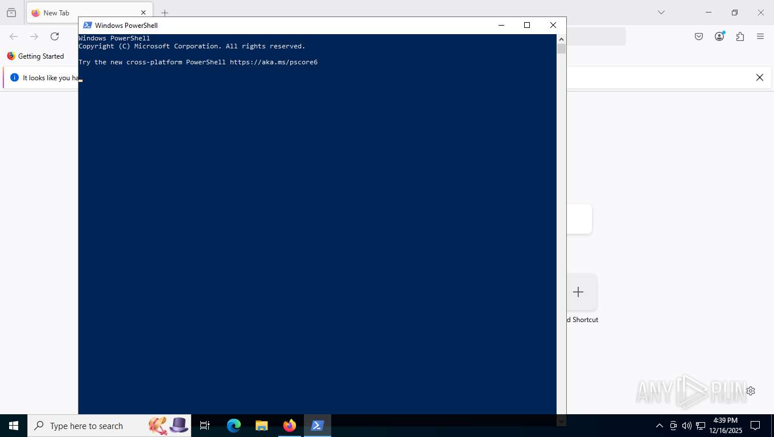Show the clock and calendar flyout
The image size is (774, 437).
point(726,426)
